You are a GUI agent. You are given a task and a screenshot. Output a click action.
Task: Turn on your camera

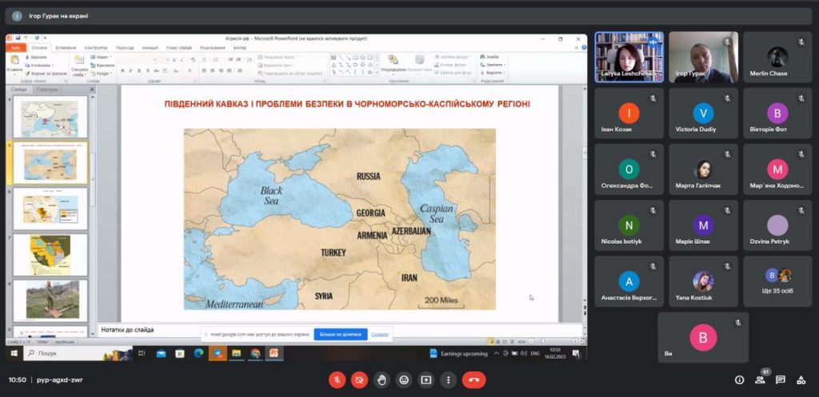[x=360, y=380]
